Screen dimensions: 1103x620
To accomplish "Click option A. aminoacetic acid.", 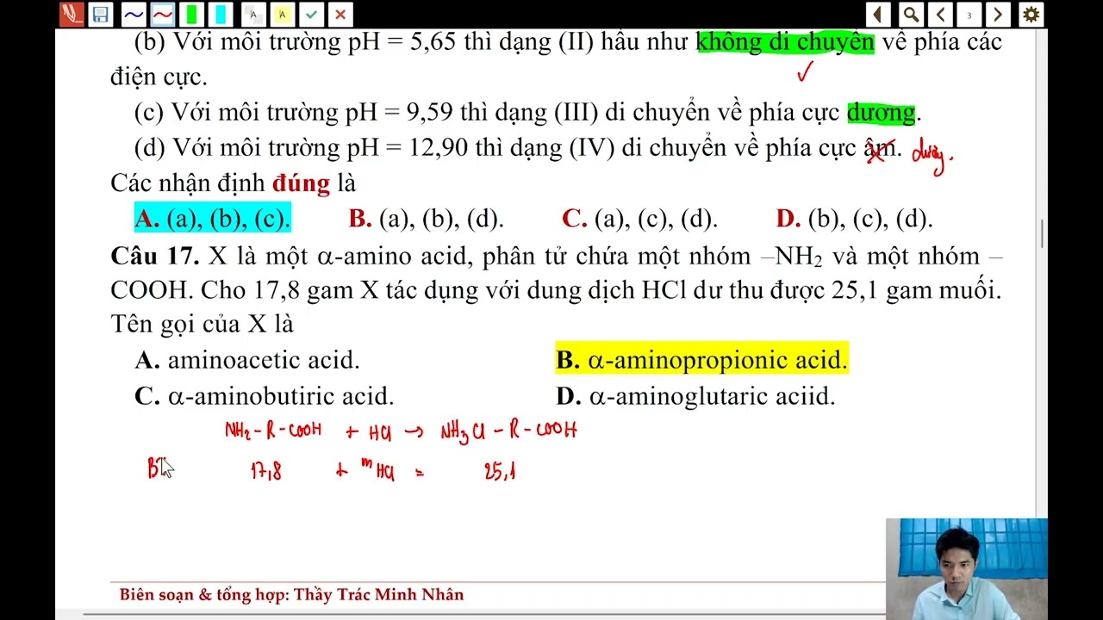I will [x=247, y=360].
